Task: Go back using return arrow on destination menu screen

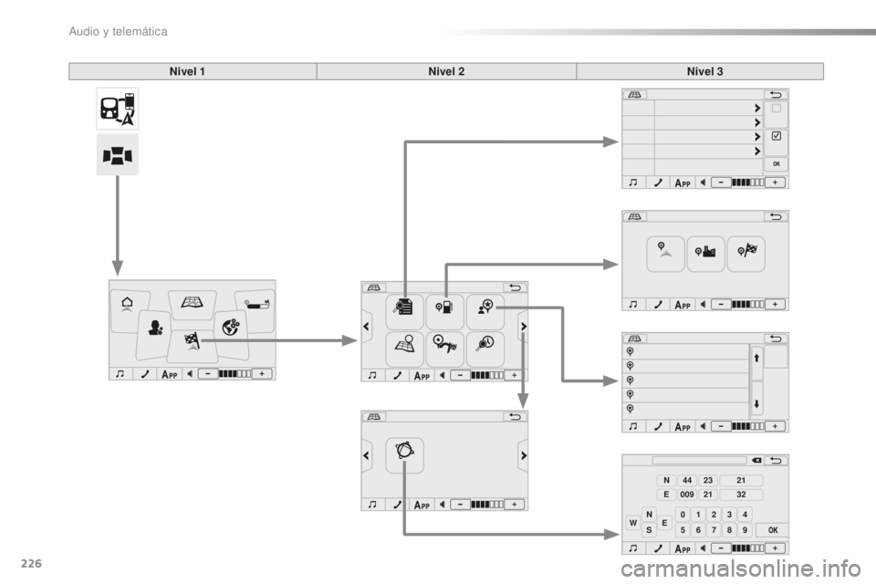Action: 515,287
